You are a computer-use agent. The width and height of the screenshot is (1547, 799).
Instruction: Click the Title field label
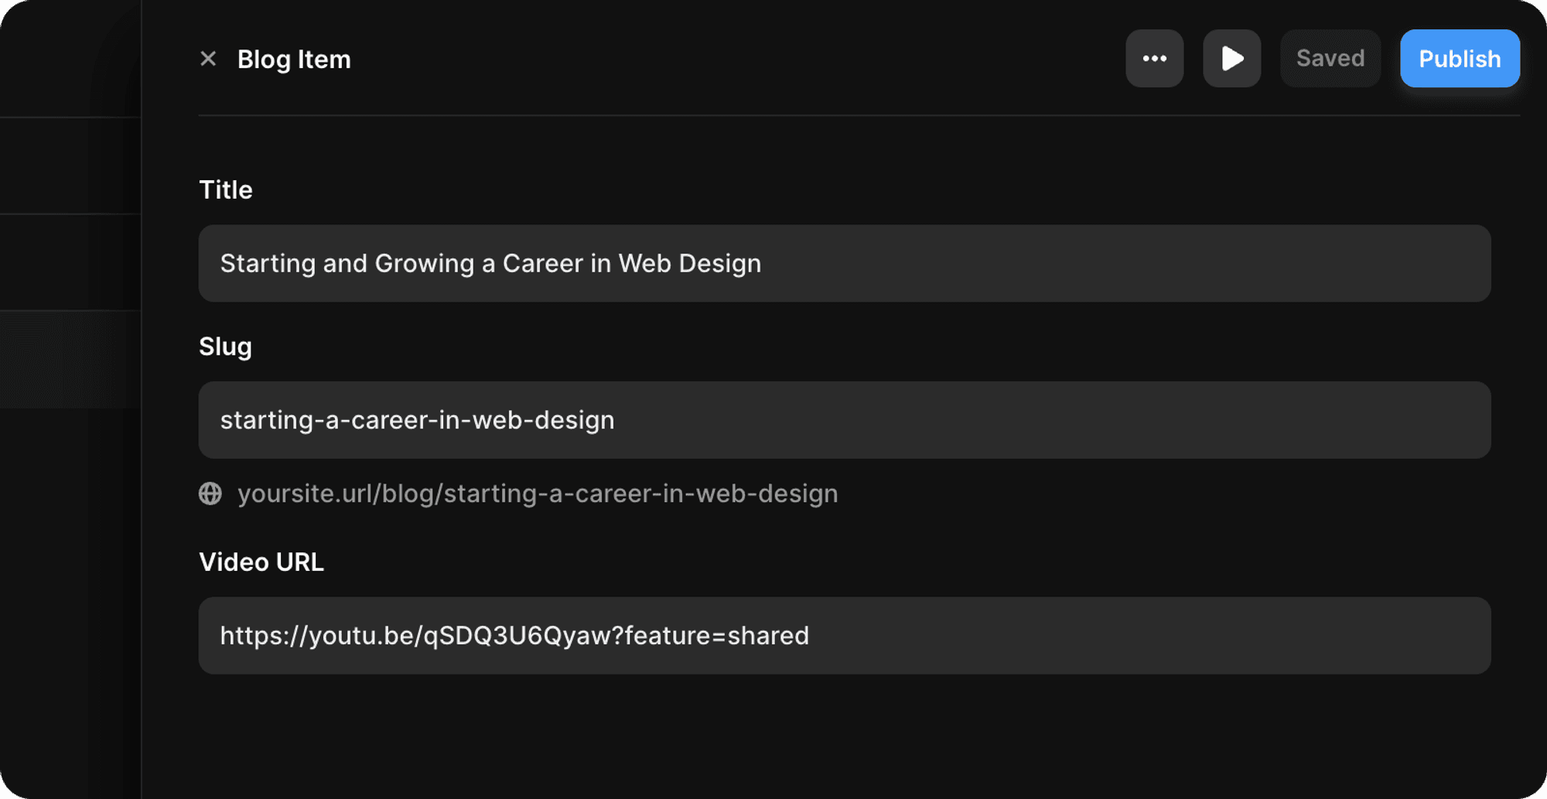225,190
